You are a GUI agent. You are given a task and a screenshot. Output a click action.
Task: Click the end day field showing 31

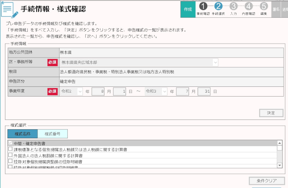pyautogui.click(x=204, y=91)
